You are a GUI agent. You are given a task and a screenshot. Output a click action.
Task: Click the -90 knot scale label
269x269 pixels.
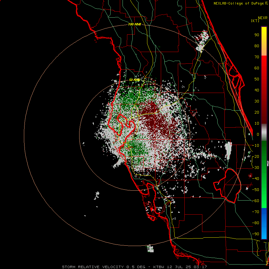click(256, 234)
